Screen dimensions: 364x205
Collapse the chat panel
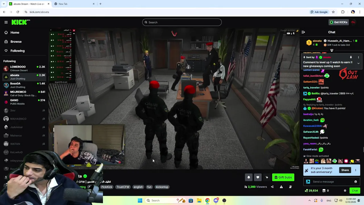click(x=303, y=32)
